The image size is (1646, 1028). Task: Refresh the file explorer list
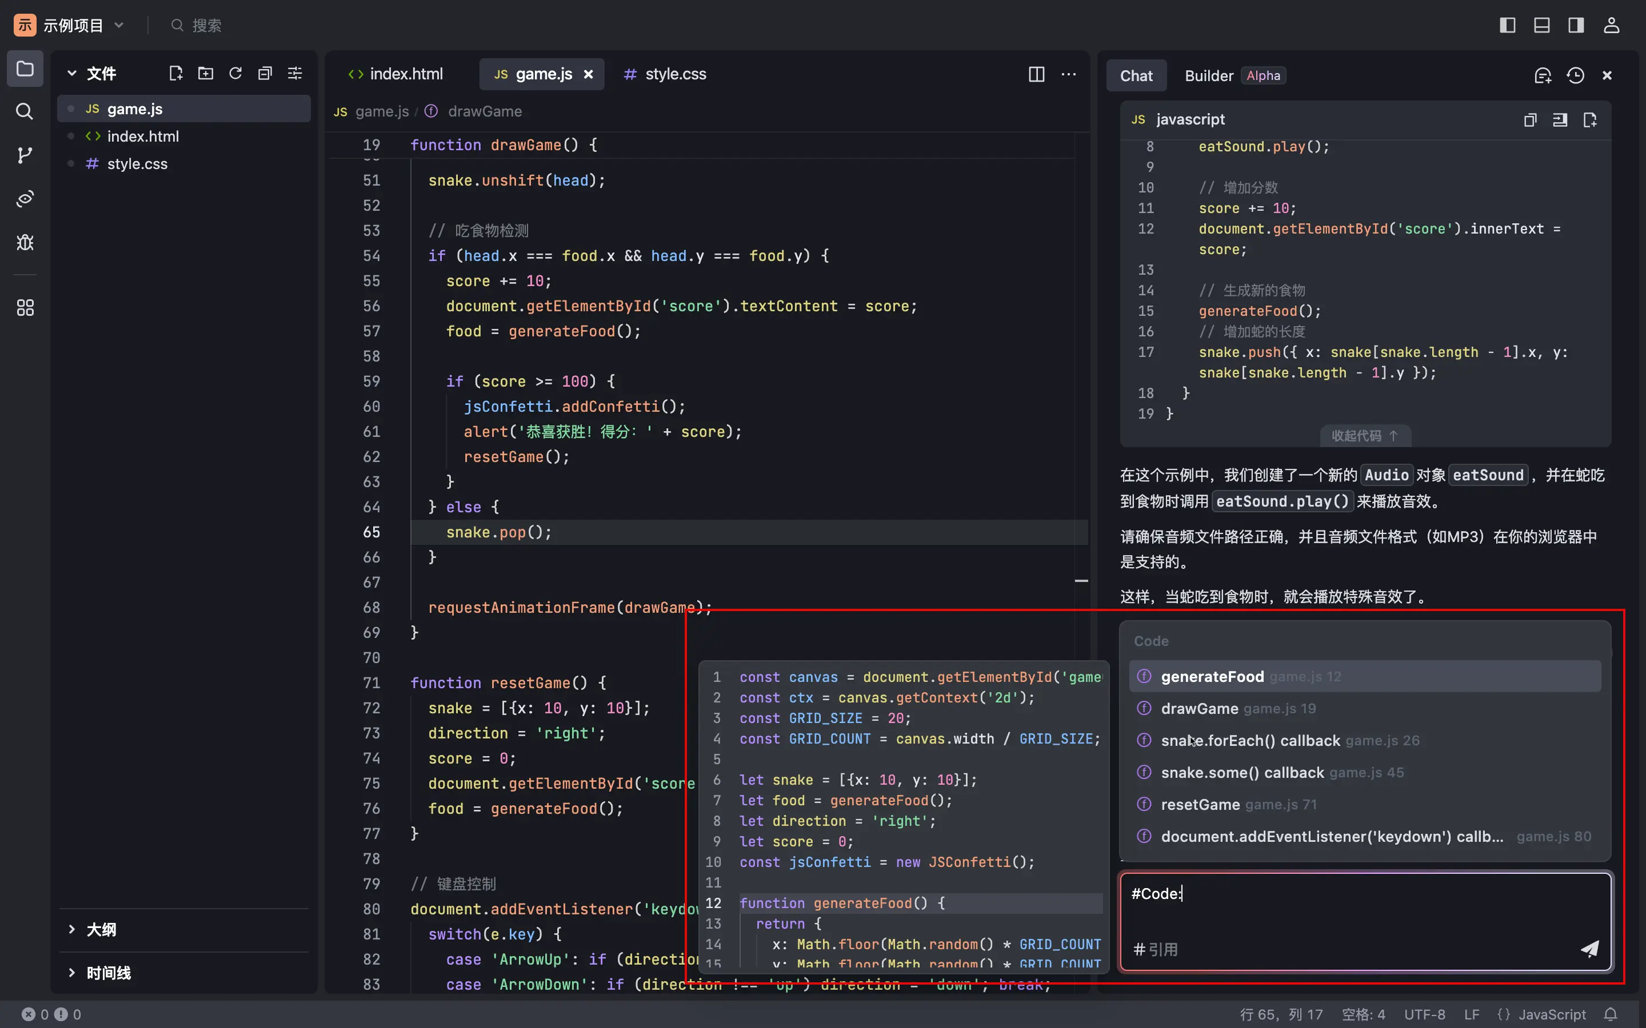click(235, 74)
